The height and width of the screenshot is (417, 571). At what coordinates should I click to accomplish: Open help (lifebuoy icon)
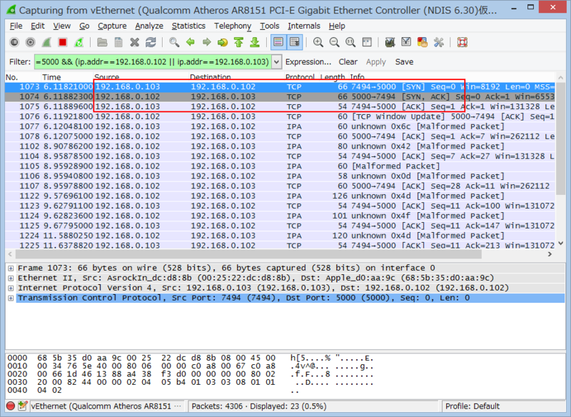[462, 42]
